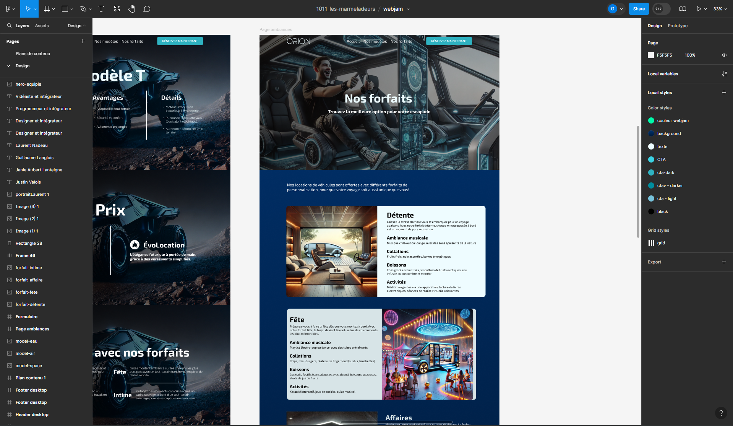Switch to the Assets tab
The width and height of the screenshot is (733, 426).
42,26
